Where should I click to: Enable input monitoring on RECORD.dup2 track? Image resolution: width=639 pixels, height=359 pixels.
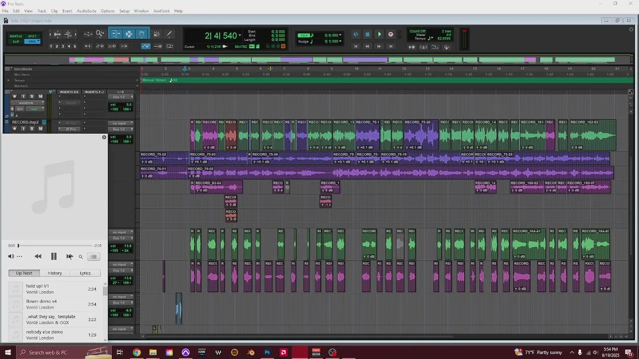click(x=23, y=129)
